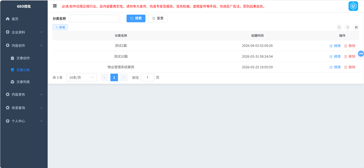Screen dimensions: 364x168
Task: Click next page arrow
Action: [124, 77]
